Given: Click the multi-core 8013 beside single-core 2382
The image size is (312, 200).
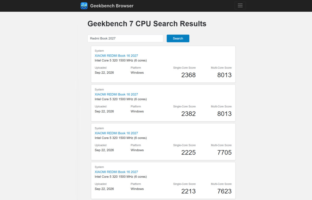Looking at the screenshot, I should click(x=224, y=114).
